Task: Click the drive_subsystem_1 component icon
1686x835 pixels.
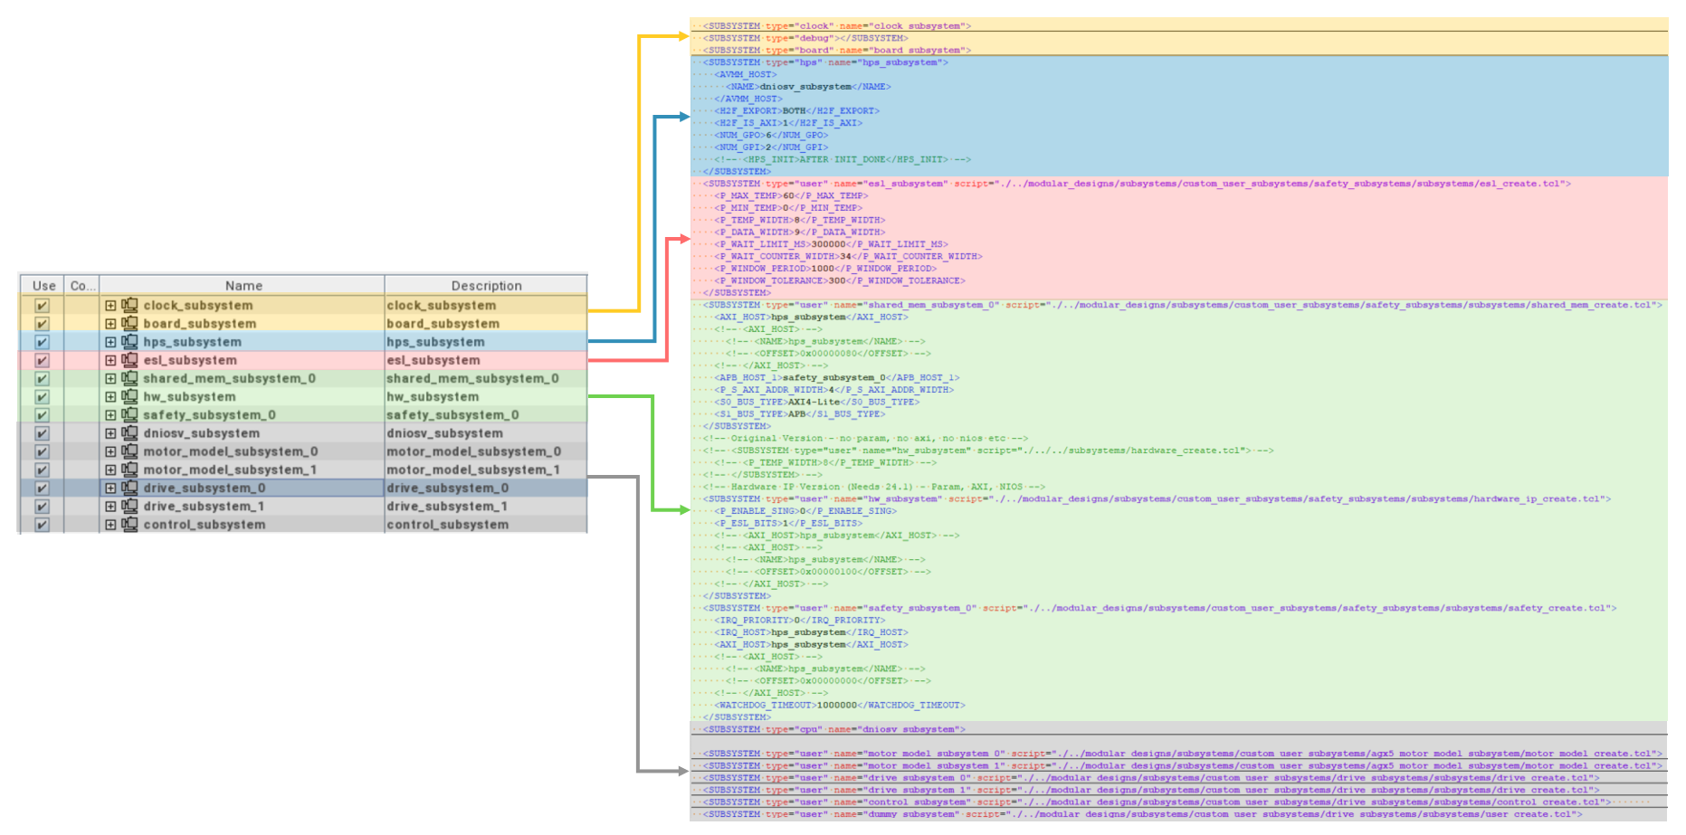Action: point(130,507)
